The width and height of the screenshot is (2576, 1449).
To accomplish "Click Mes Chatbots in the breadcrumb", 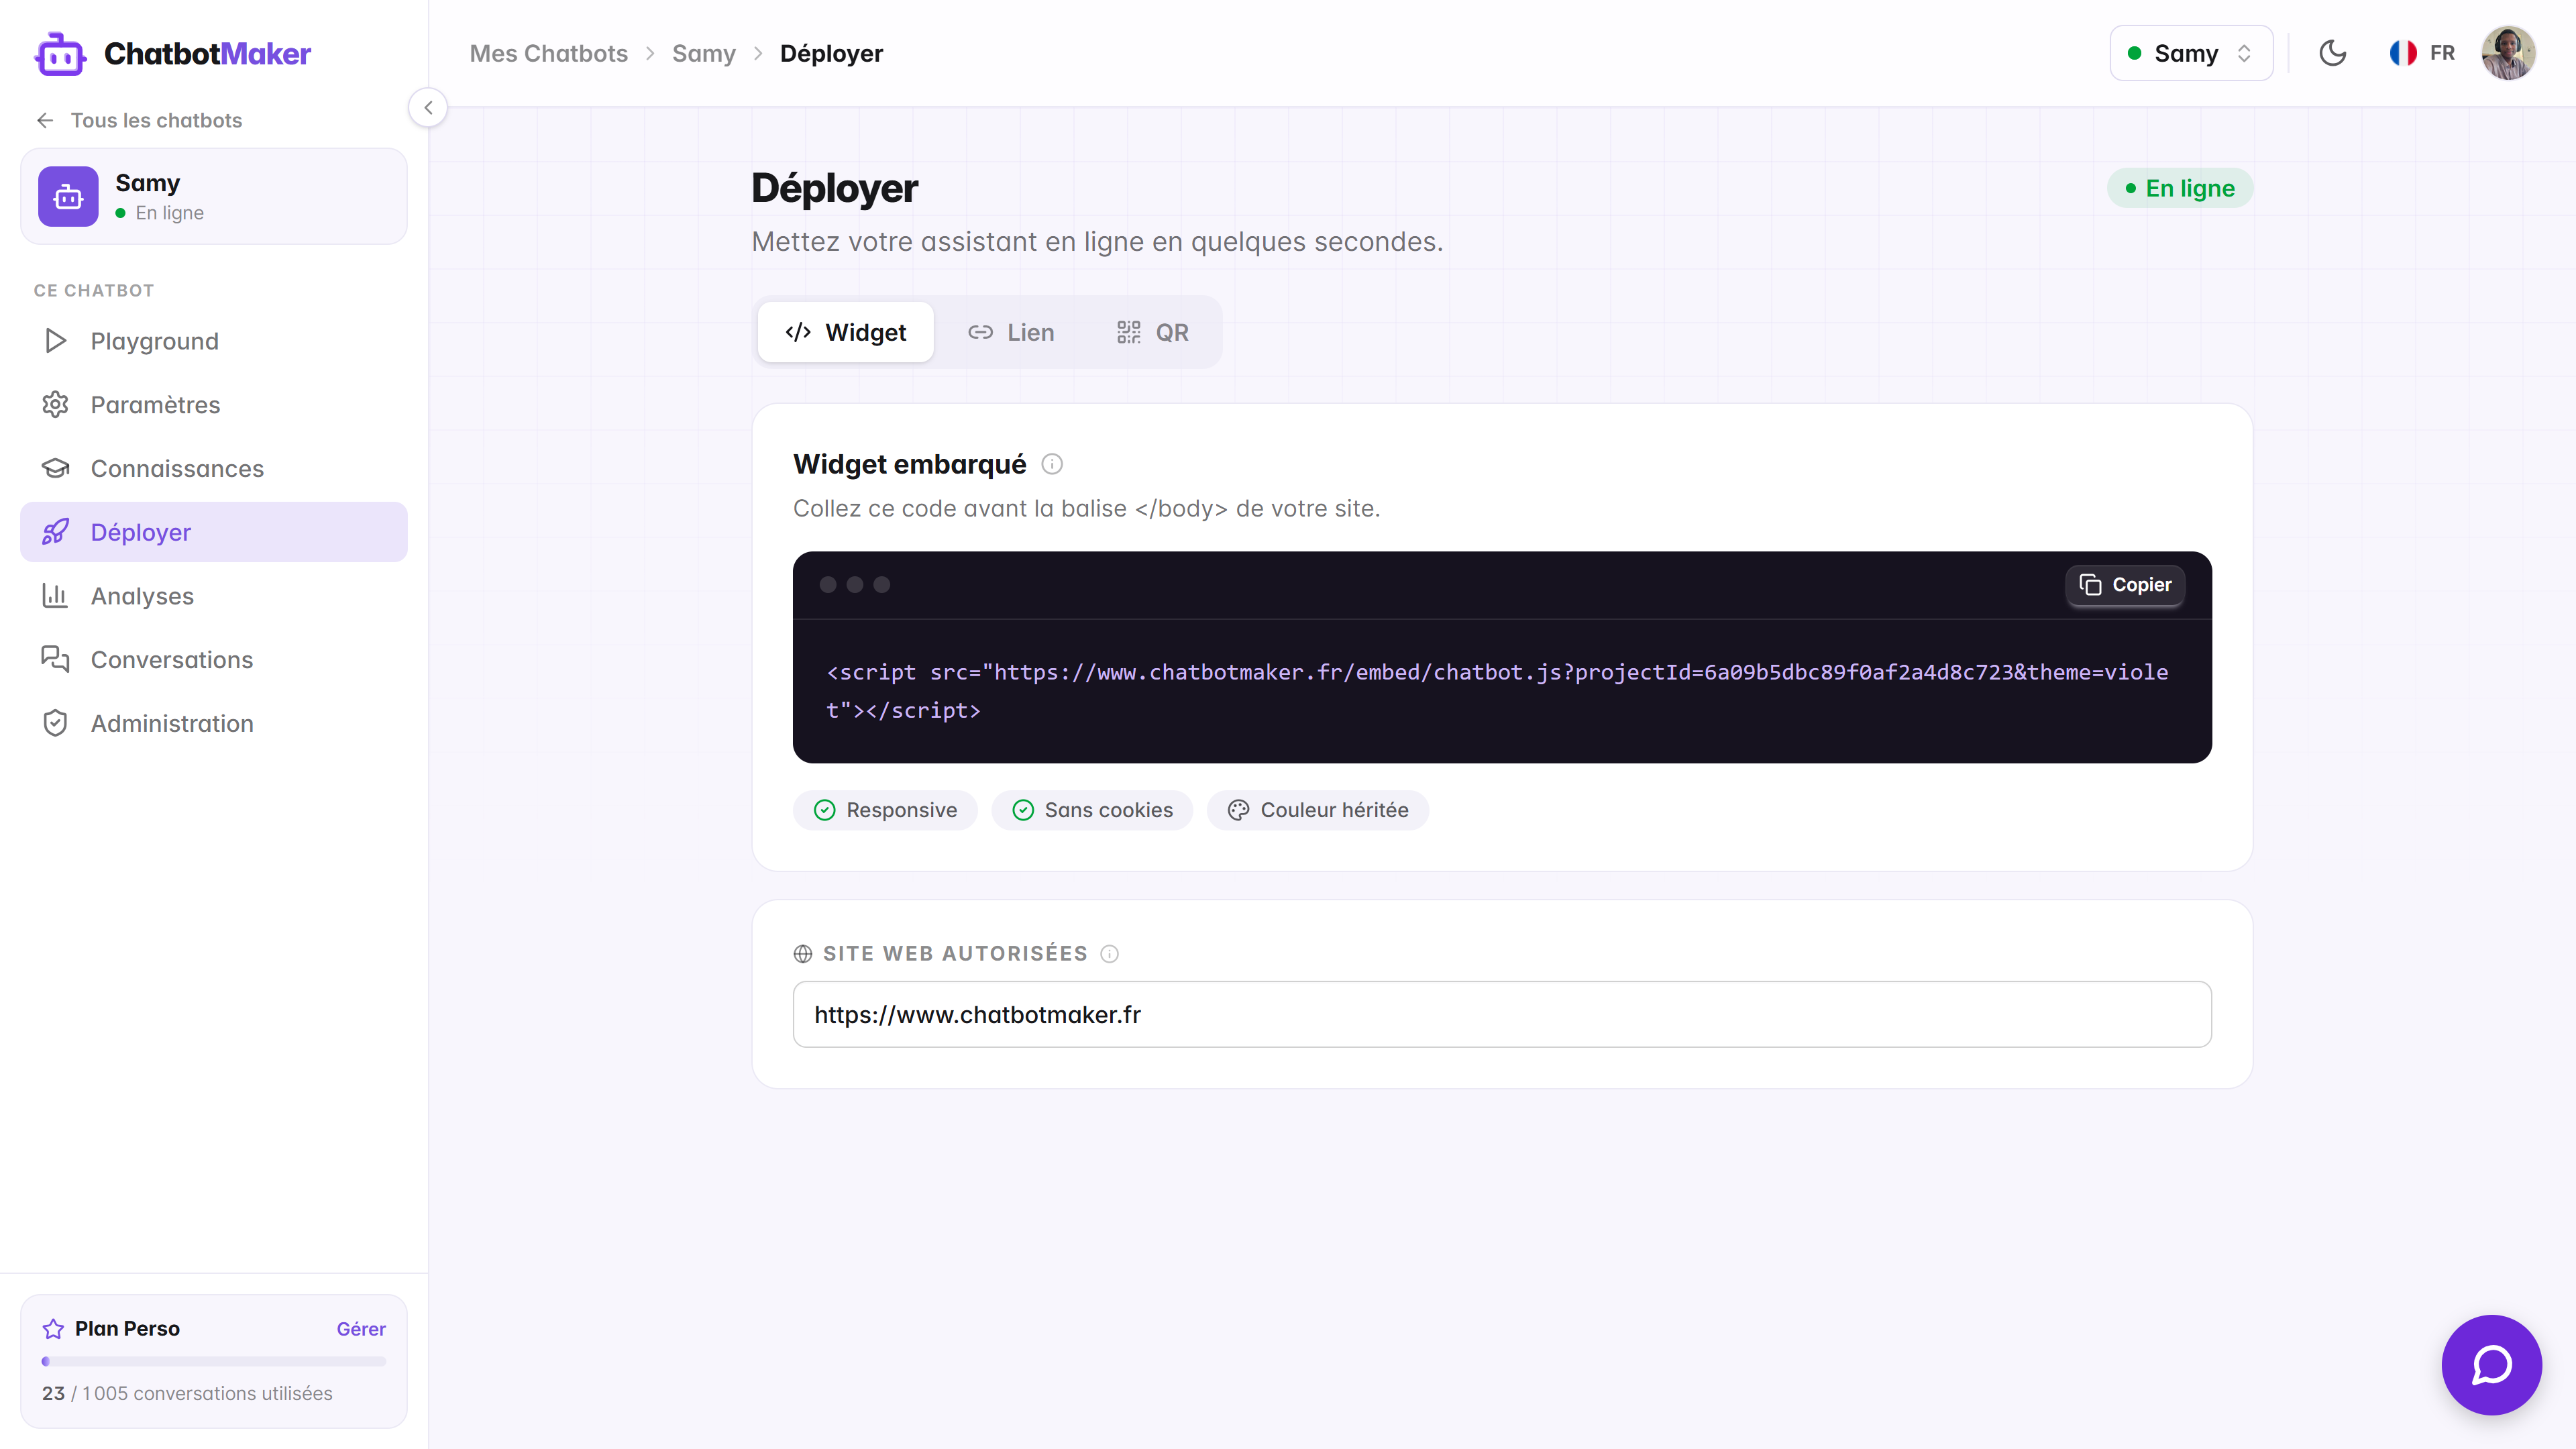I will tap(549, 53).
